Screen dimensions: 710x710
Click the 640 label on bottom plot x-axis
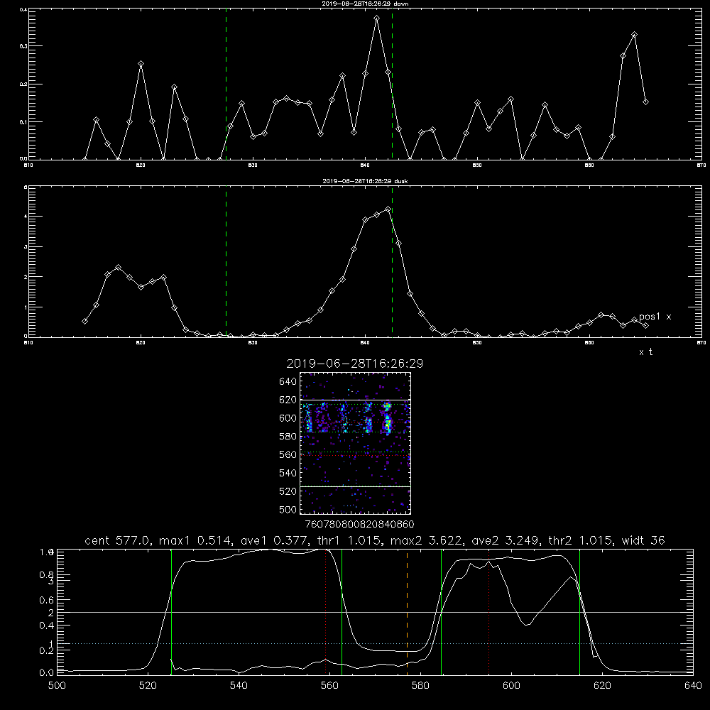(x=693, y=685)
